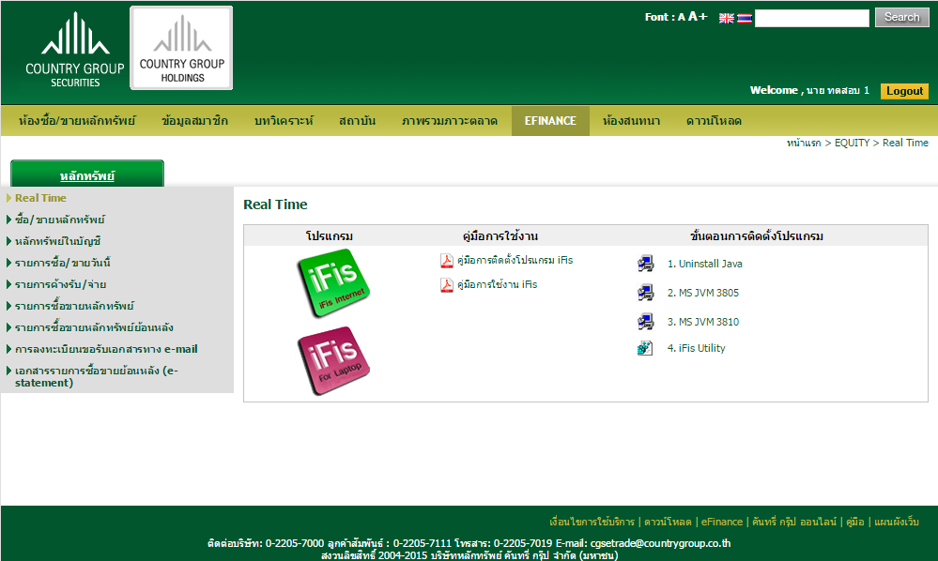The width and height of the screenshot is (938, 561).
Task: Click Real Time in the breadcrumb
Action: tap(905, 143)
